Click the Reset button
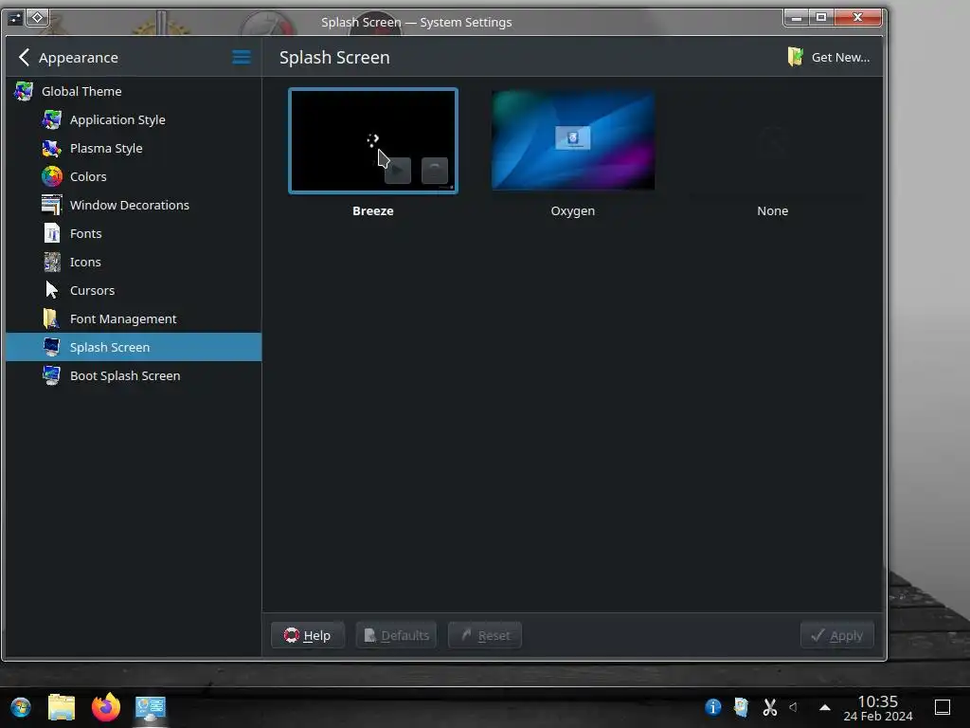The height and width of the screenshot is (728, 970). [x=485, y=635]
